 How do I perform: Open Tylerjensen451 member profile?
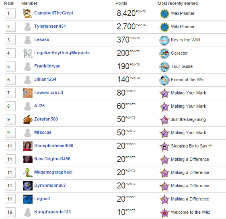50,26
